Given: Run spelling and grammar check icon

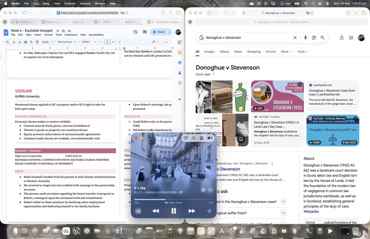Looking at the screenshot, I should (x=32, y=42).
